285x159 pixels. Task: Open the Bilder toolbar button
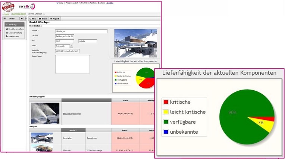(x=43, y=18)
